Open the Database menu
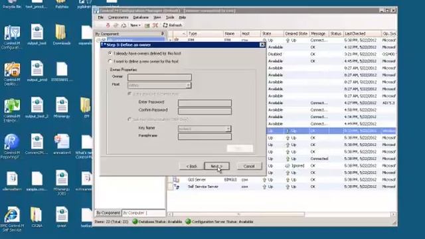 click(141, 17)
